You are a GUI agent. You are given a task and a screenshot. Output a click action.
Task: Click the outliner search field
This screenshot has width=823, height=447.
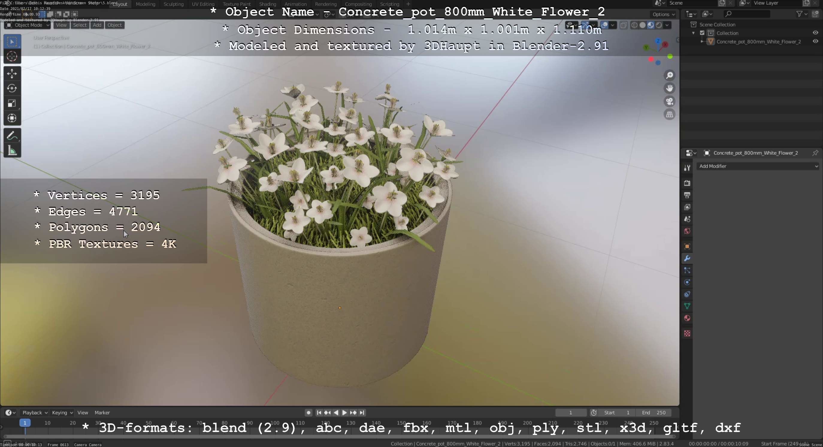point(746,14)
